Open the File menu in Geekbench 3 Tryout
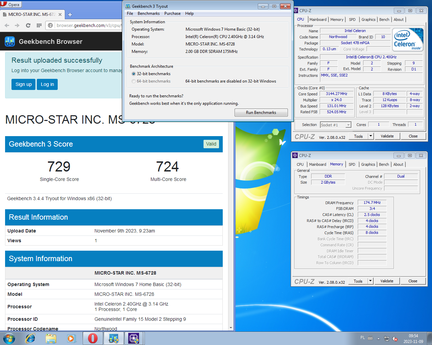 coord(130,13)
